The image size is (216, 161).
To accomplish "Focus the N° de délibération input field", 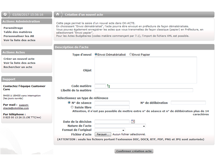I will tap(188, 103).
